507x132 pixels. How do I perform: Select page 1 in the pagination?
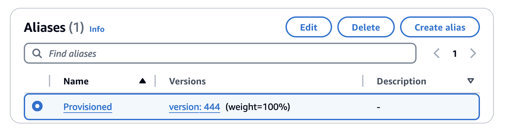pyautogui.click(x=455, y=54)
